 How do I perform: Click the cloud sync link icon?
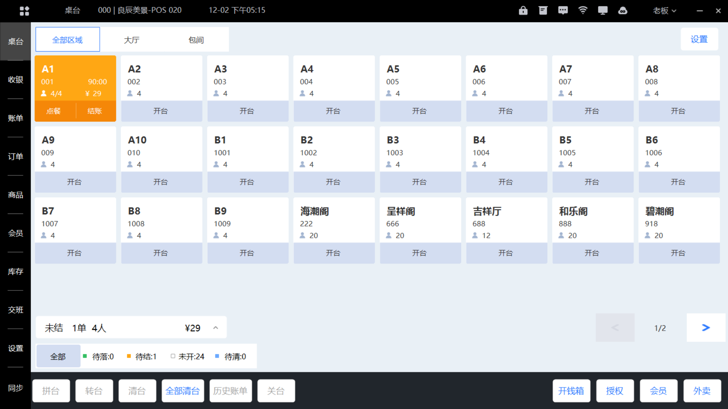pyautogui.click(x=623, y=10)
